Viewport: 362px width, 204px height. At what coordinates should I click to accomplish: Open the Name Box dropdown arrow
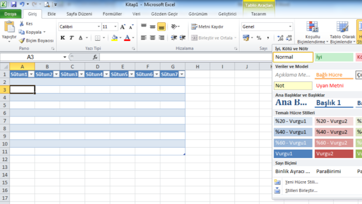click(x=65, y=57)
